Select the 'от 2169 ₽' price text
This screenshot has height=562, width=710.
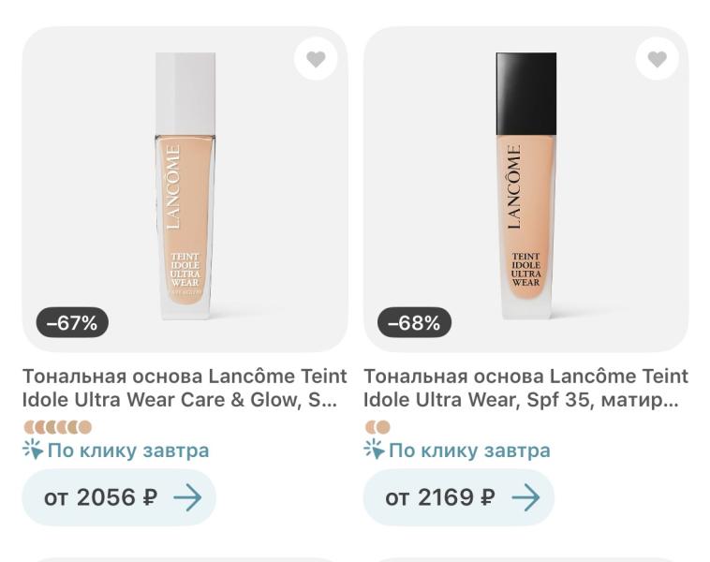(439, 497)
